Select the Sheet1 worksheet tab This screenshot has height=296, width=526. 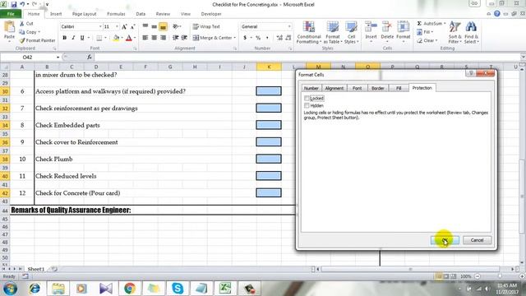click(36, 269)
